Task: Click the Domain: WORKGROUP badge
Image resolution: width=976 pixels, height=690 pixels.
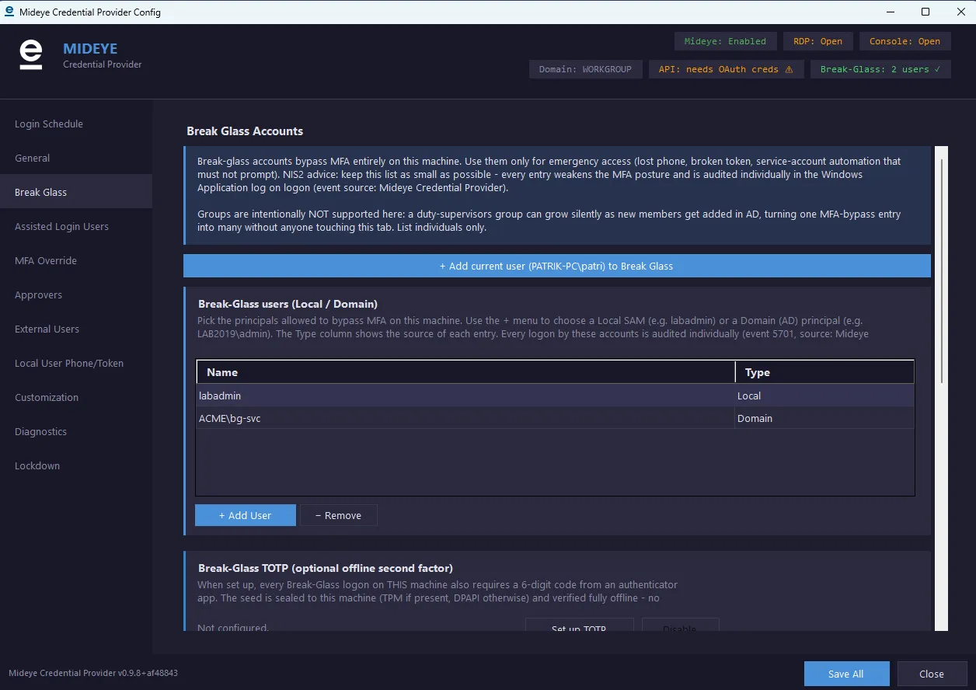Action: pos(585,69)
